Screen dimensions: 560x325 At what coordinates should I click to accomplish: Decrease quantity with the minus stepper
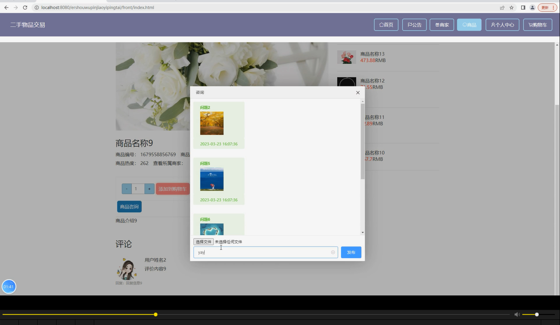pyautogui.click(x=126, y=189)
